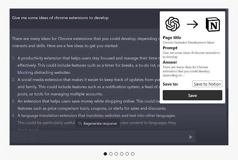
Task: Click the arrow between the logos
Action: 193,24
